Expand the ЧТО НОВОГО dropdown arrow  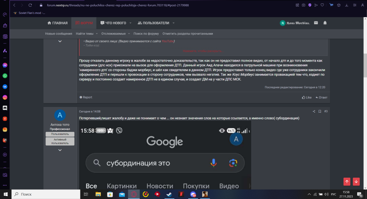130,23
